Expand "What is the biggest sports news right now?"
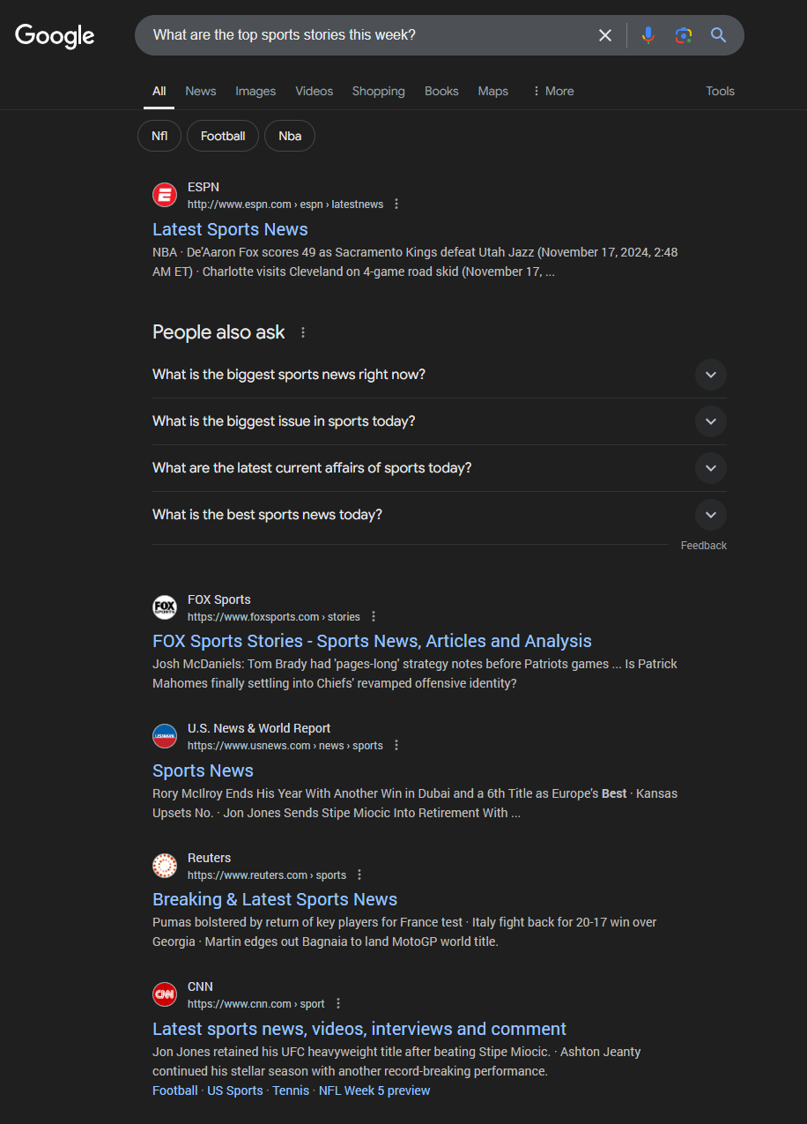Viewport: 807px width, 1124px height. point(710,375)
